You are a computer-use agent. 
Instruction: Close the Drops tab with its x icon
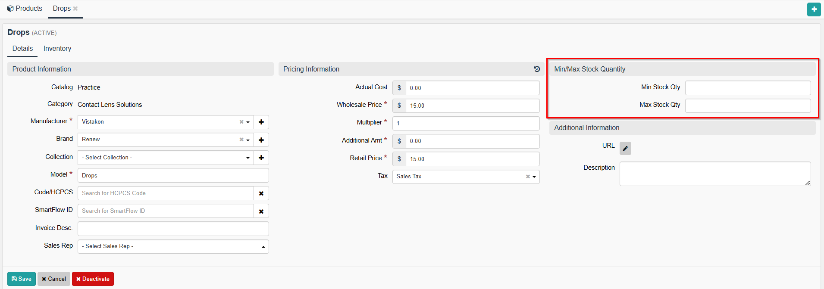tap(75, 9)
